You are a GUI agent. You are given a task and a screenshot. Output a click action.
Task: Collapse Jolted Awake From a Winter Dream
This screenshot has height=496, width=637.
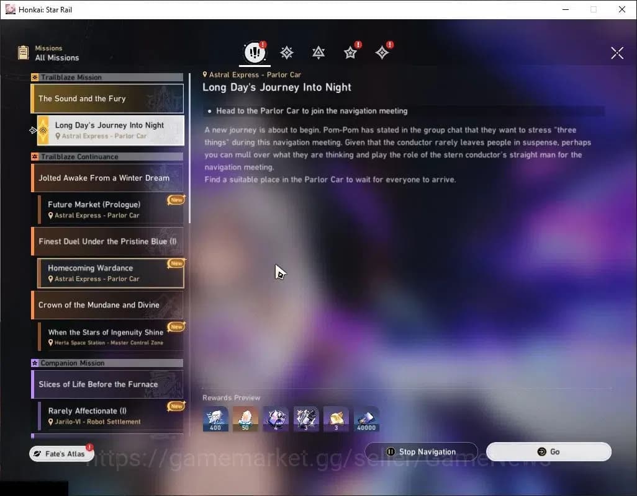pyautogui.click(x=107, y=178)
